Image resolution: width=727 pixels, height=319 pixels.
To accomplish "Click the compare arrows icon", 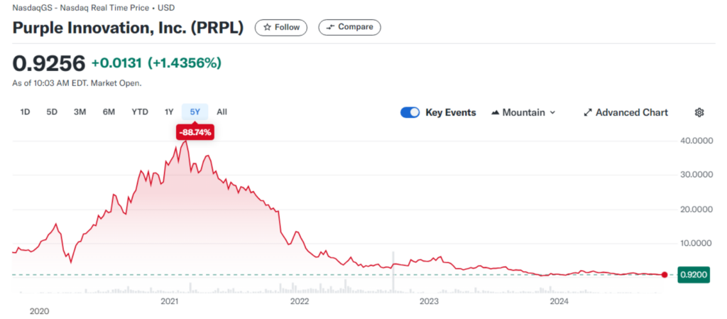I will pos(330,28).
